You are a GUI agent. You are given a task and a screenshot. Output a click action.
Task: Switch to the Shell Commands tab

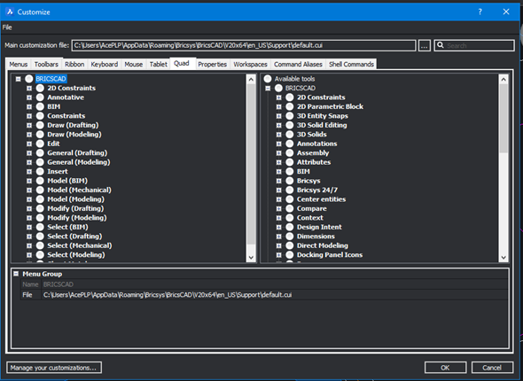click(x=351, y=64)
